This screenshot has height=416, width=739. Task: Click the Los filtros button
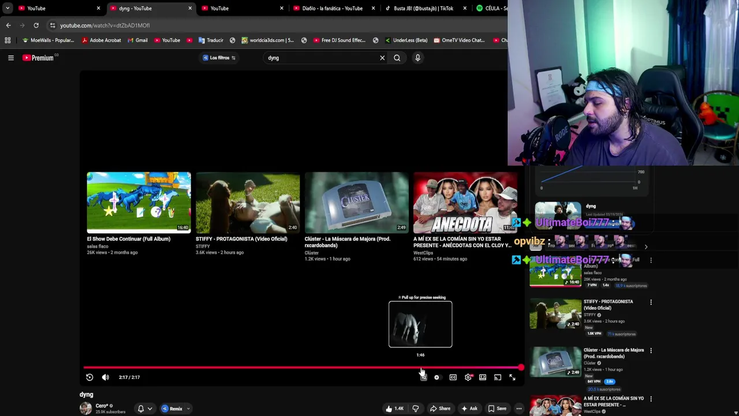[219, 58]
